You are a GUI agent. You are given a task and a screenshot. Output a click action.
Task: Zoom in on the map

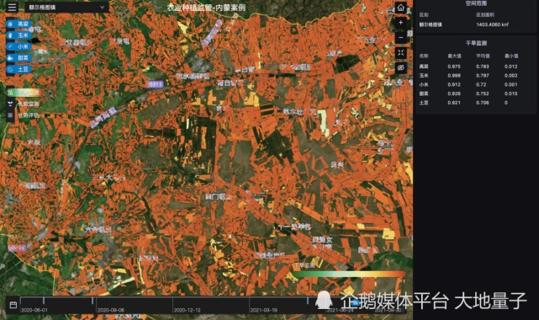[400, 23]
